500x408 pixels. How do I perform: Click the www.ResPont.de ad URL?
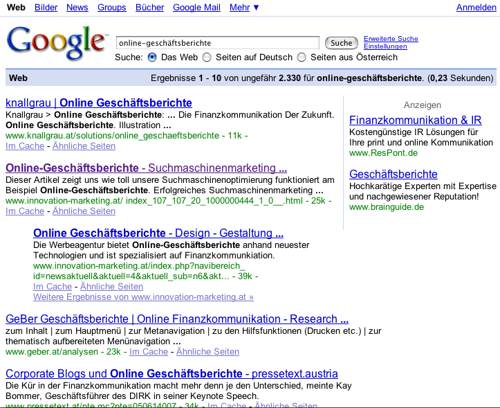[384, 153]
